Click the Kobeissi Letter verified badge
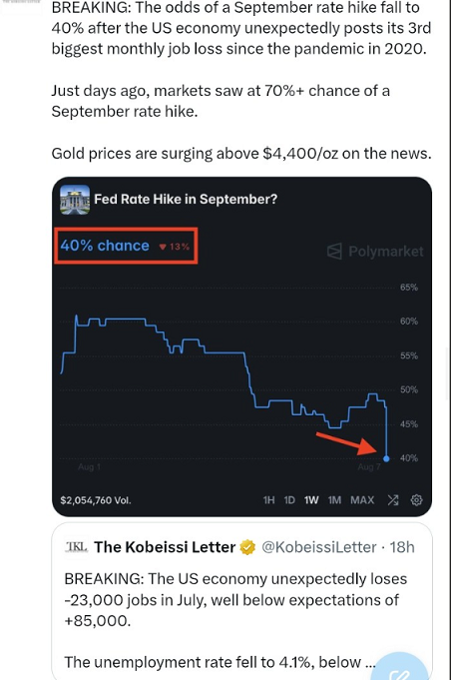 [248, 547]
